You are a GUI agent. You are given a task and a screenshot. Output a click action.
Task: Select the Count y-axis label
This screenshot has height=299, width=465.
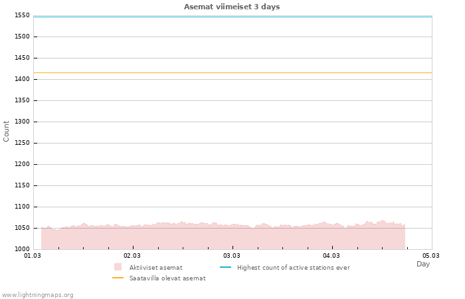[7, 131]
